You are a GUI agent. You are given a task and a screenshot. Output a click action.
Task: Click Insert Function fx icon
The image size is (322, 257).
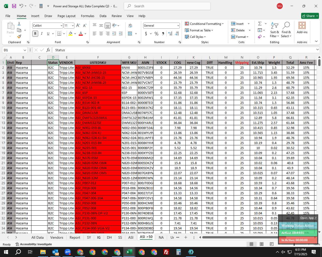(48, 50)
